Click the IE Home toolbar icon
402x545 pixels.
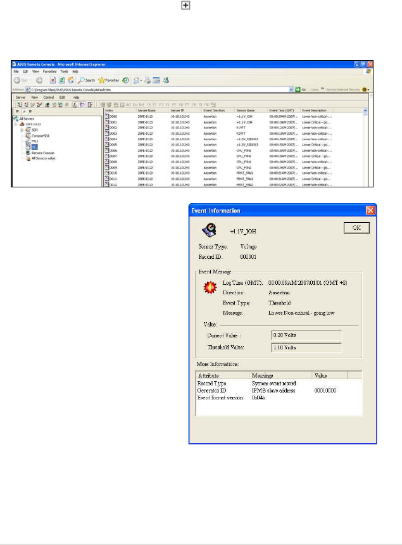72,80
